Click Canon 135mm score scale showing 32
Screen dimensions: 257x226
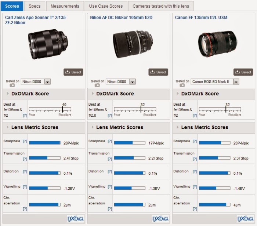pyautogui.click(x=220, y=109)
